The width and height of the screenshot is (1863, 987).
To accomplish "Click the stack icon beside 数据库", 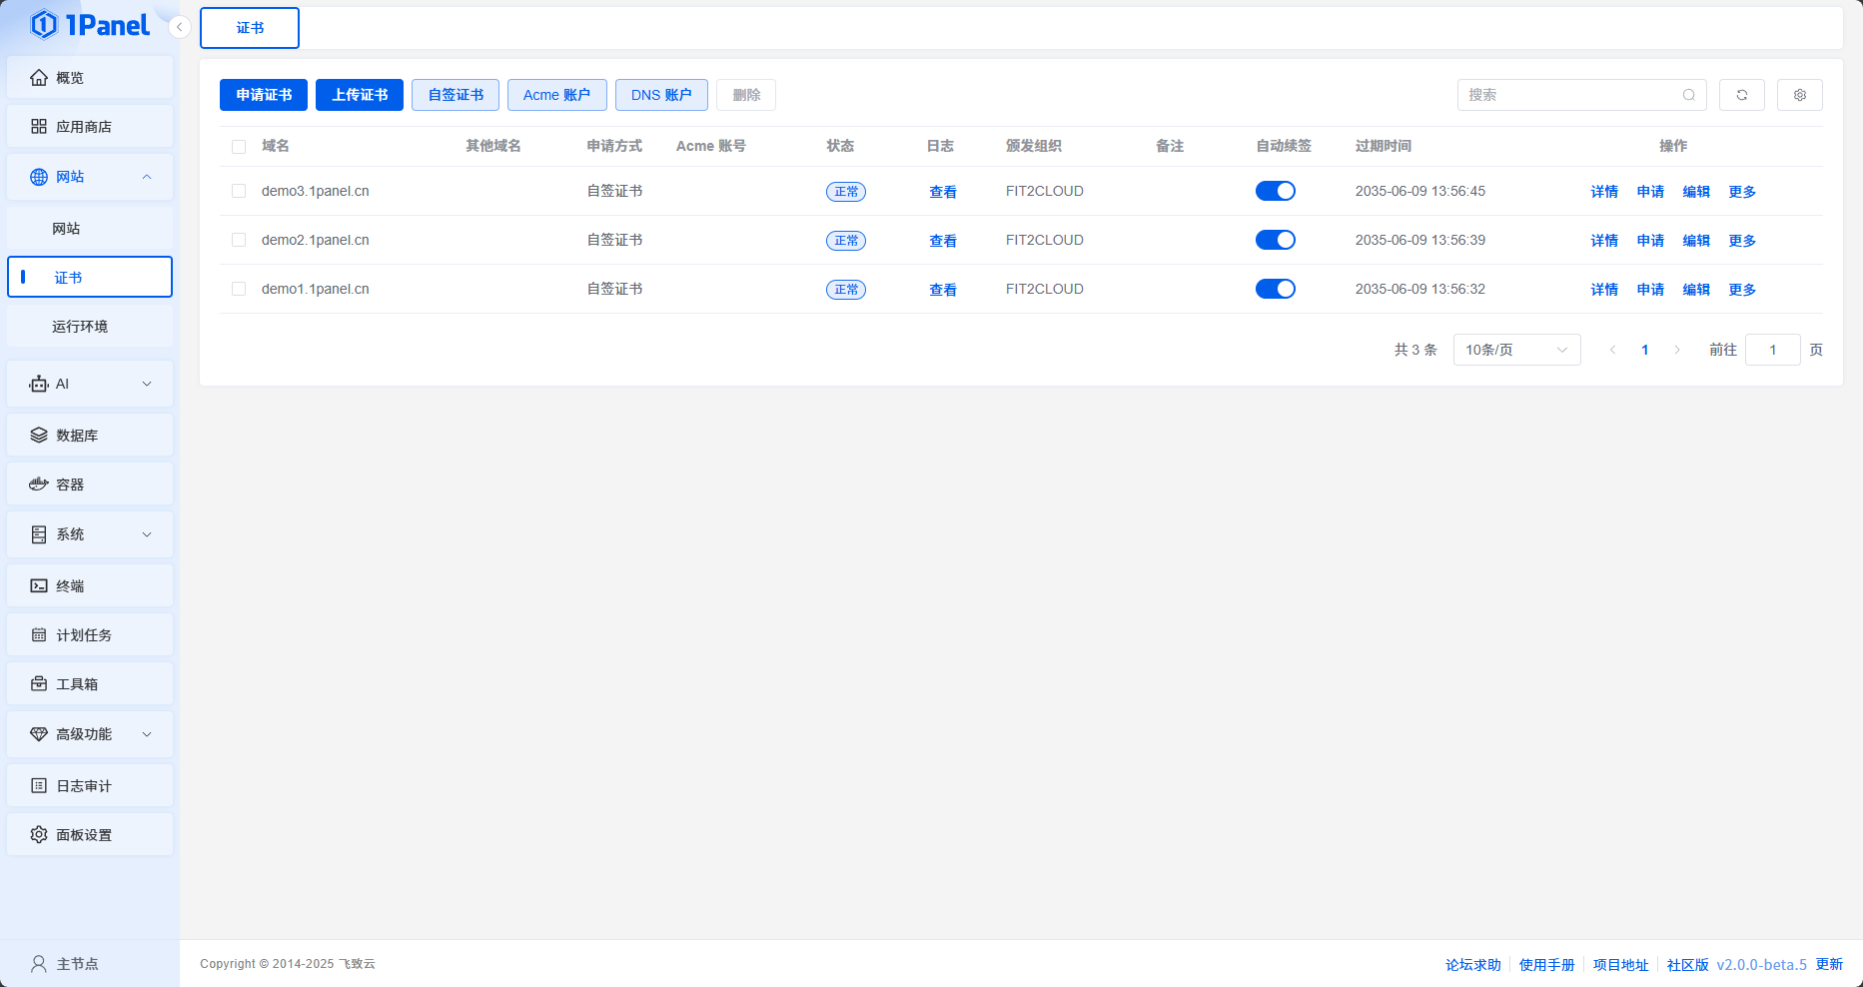I will (39, 436).
